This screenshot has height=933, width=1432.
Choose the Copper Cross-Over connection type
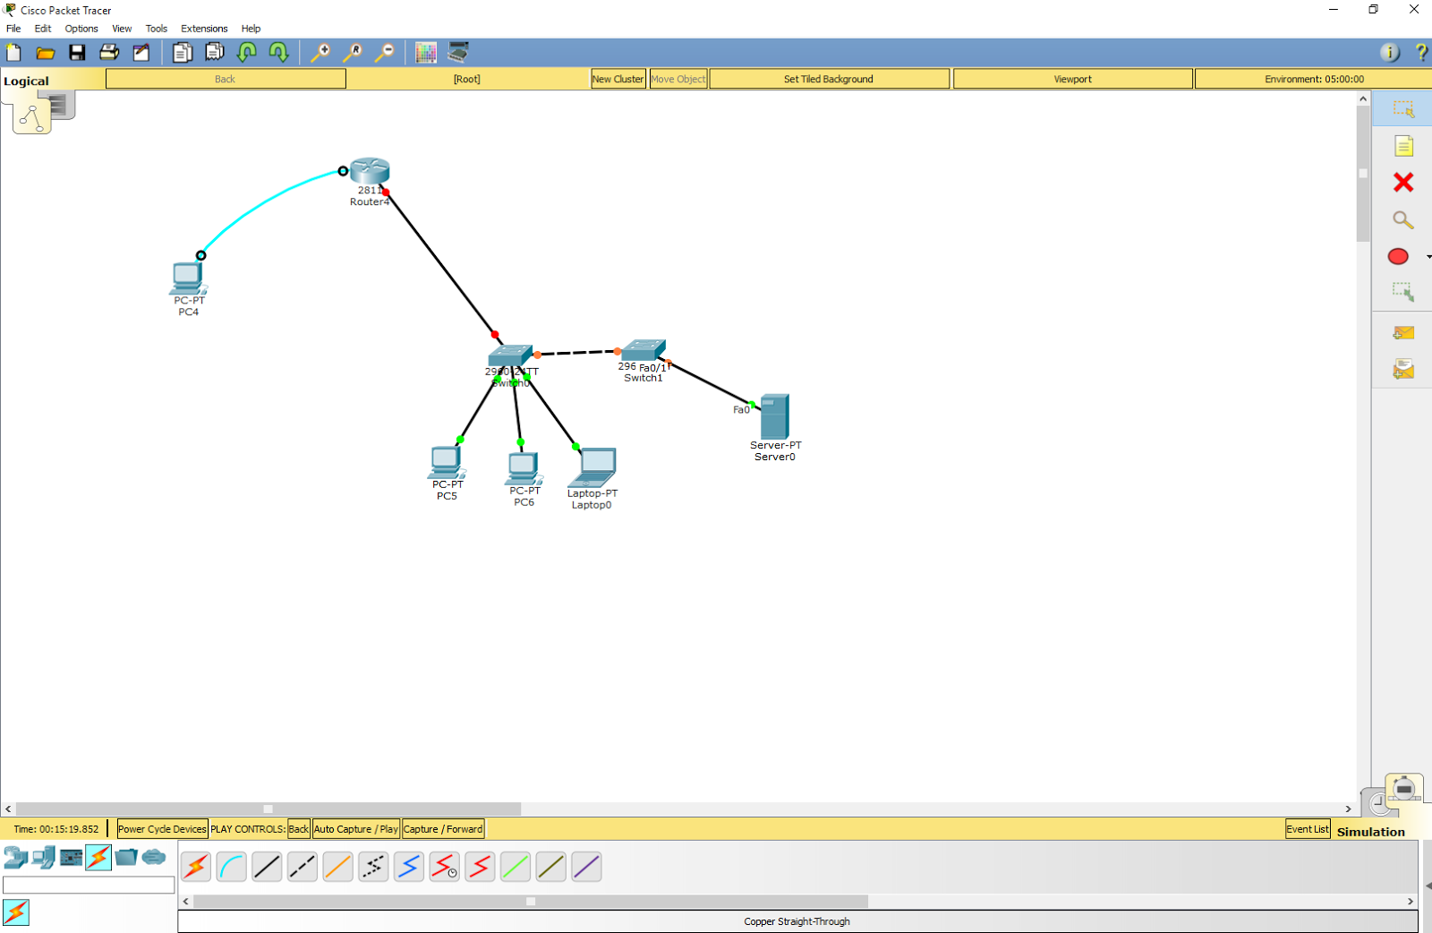(302, 866)
